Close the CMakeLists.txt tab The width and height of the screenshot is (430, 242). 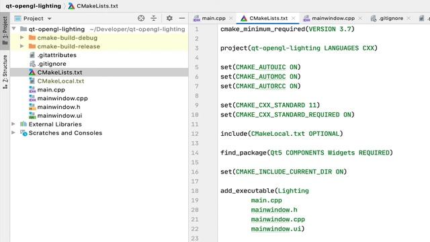294,18
